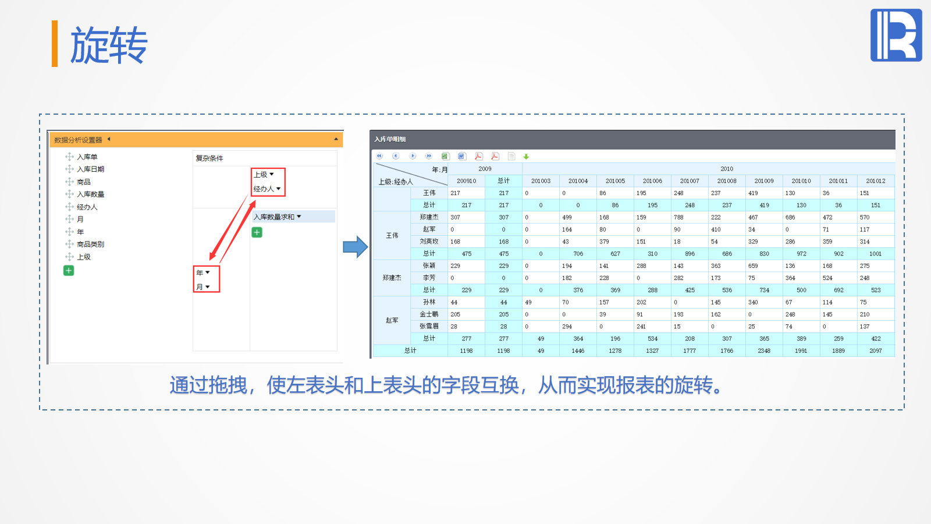
Task: Click the drag handle beside 入库单
Action: [69, 157]
